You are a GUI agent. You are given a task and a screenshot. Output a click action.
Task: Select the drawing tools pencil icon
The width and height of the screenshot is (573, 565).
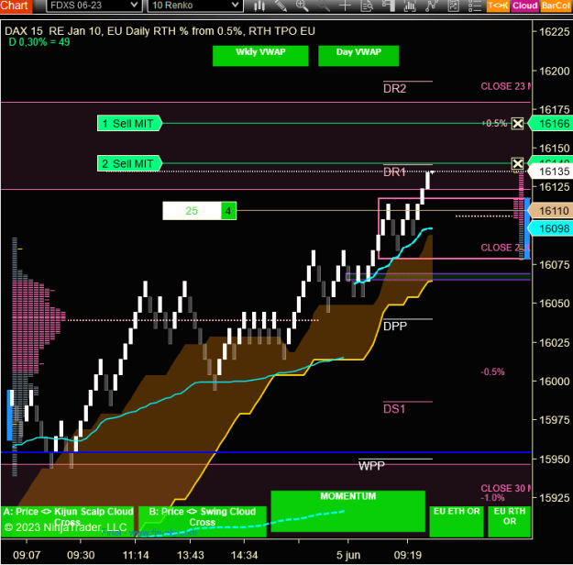click(281, 6)
